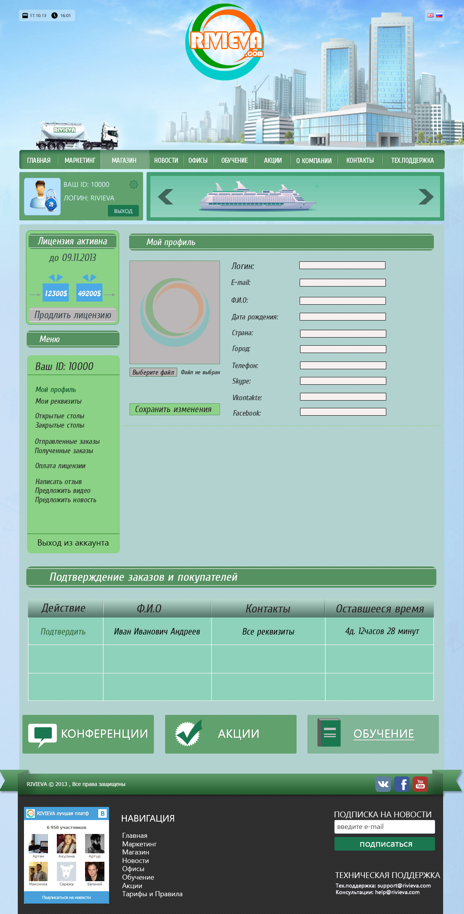Click the conferences speech bubble icon

click(x=42, y=735)
